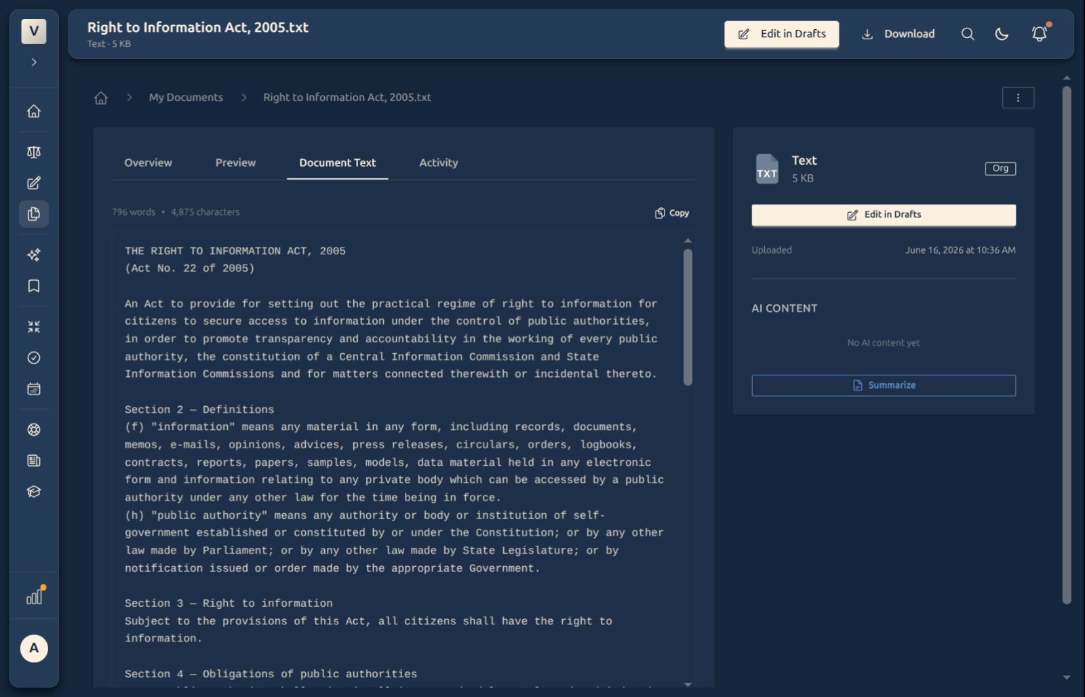The width and height of the screenshot is (1085, 697).
Task: Click the document text scroll-up arrow
Action: tap(688, 241)
